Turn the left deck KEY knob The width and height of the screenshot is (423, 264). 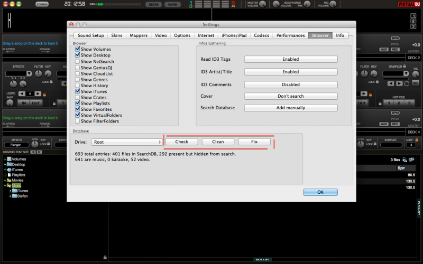click(x=48, y=73)
